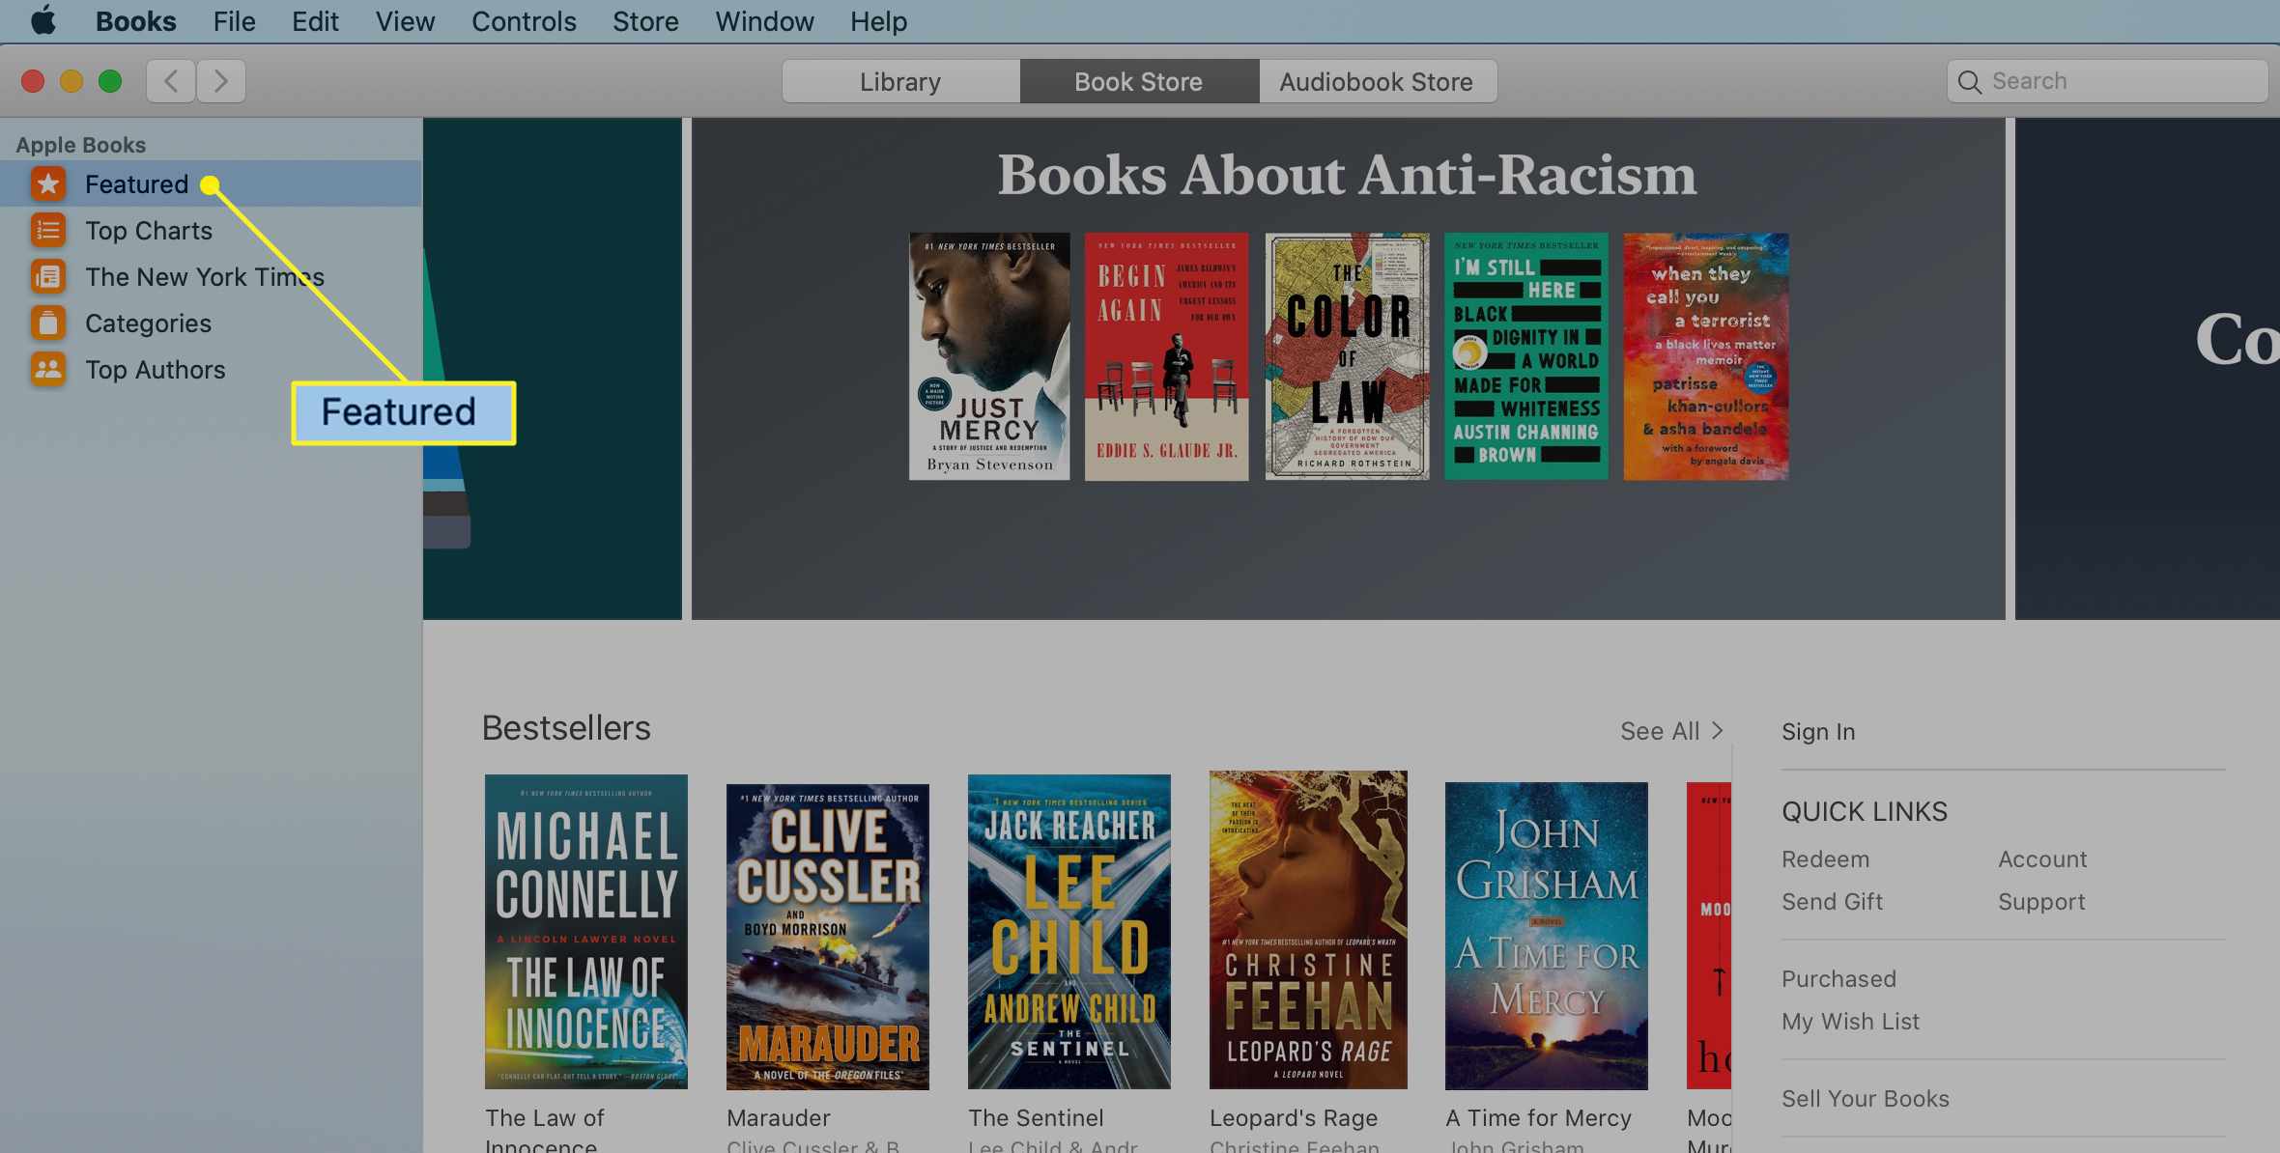Click the Leopard's Rage title text
2280x1153 pixels.
click(1294, 1117)
